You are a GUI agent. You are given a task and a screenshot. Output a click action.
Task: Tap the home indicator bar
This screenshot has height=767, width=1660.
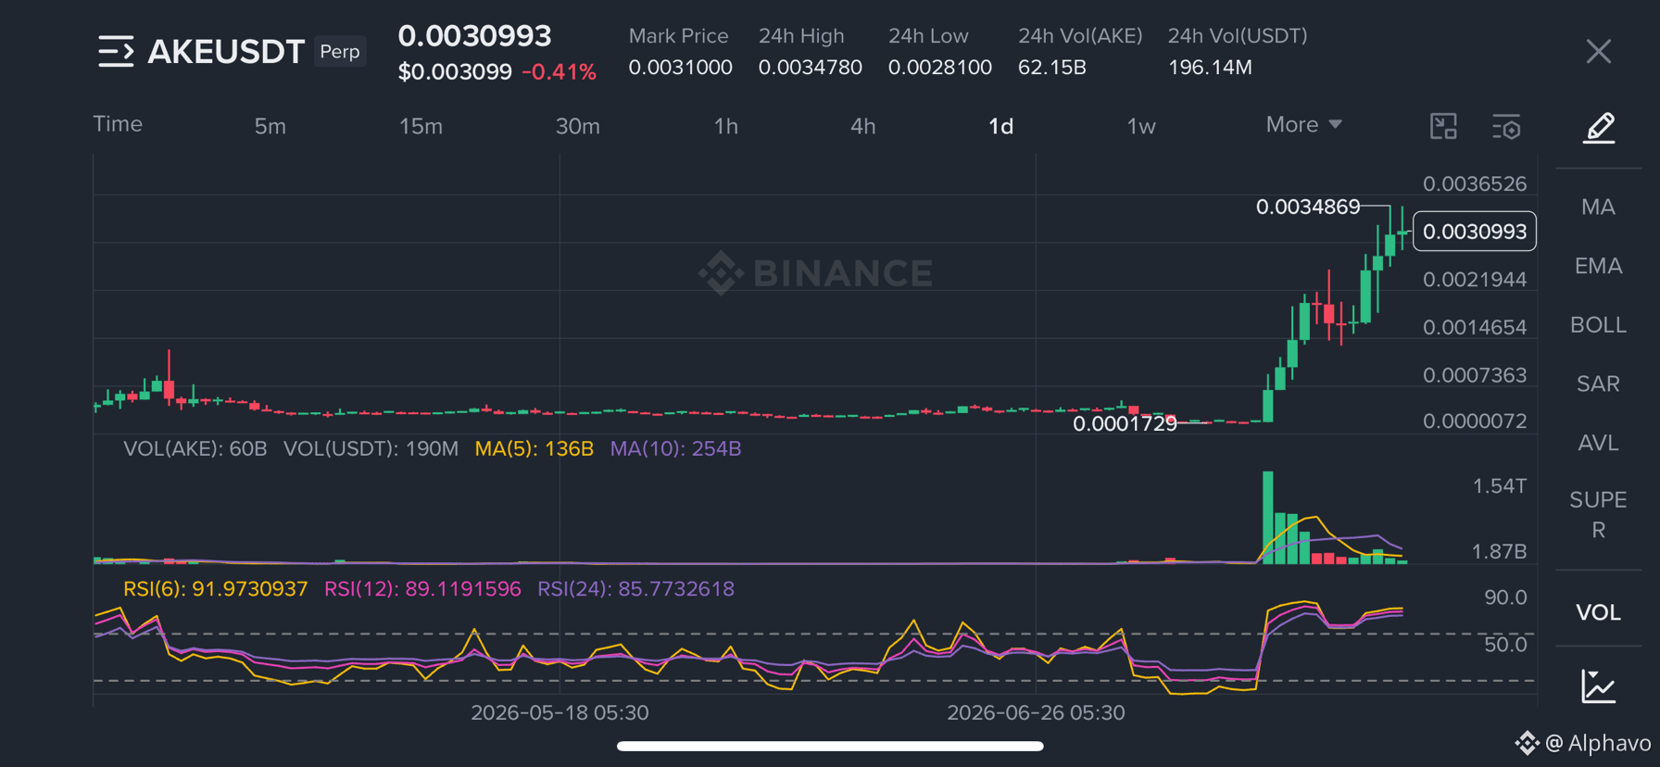point(830,746)
